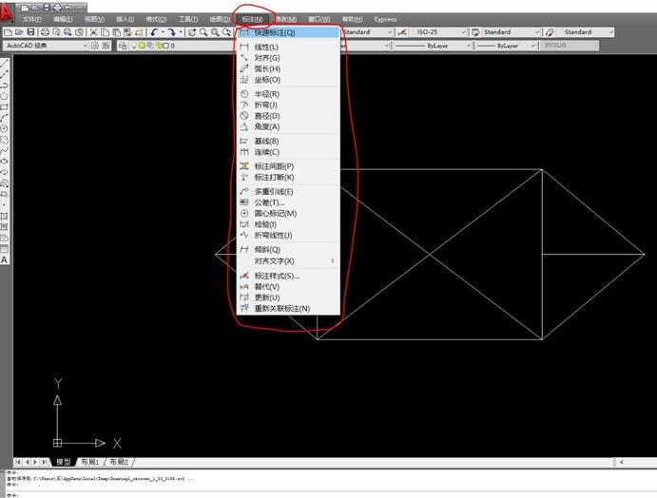Image resolution: width=657 pixels, height=498 pixels.
Task: Click the New drawing icon in the standard toolbar
Action: (8, 32)
